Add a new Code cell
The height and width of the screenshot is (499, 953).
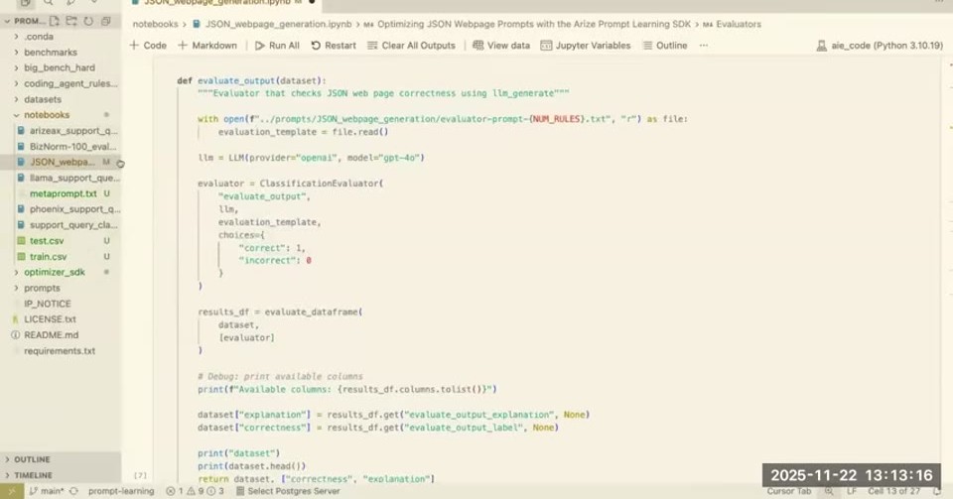coord(148,46)
